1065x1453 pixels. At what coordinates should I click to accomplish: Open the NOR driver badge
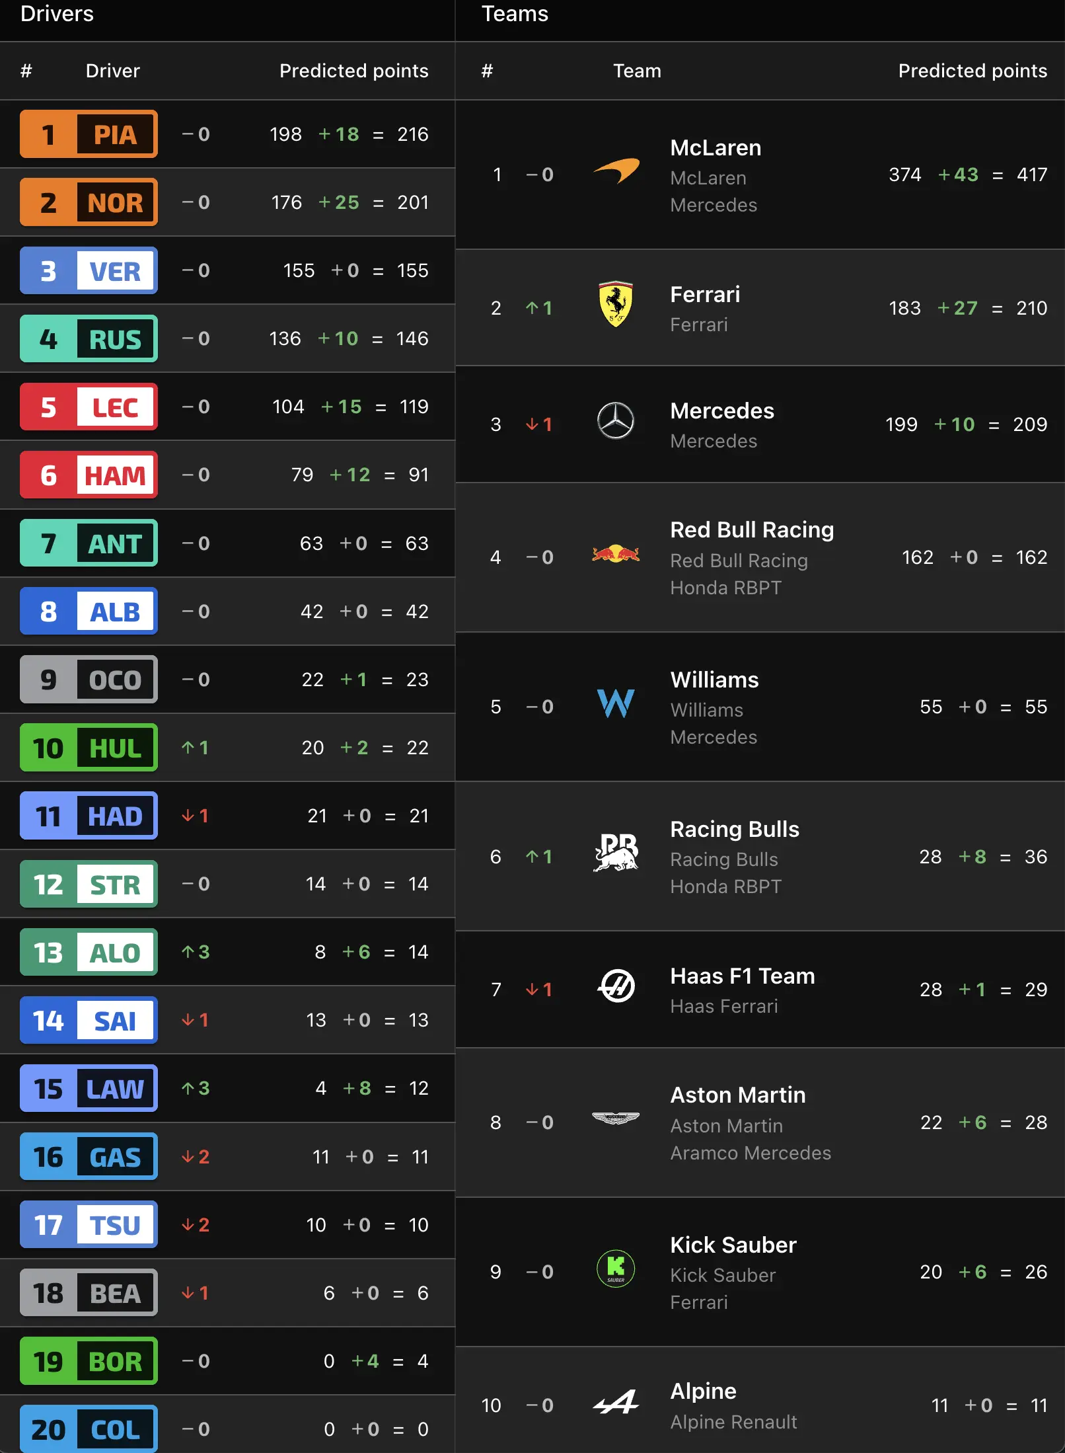89,202
